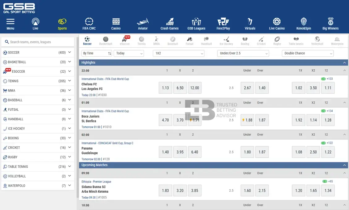Expand the TABLE TENNIS (216) sidebar category
This screenshot has height=210, width=349.
coord(38,166)
